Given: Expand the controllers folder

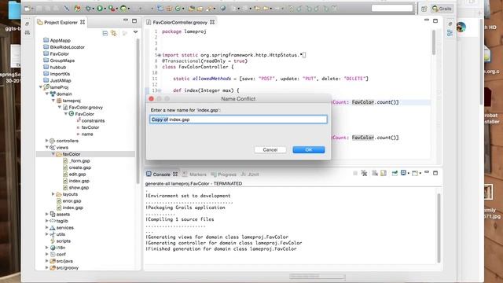Looking at the screenshot, I should pos(47,141).
